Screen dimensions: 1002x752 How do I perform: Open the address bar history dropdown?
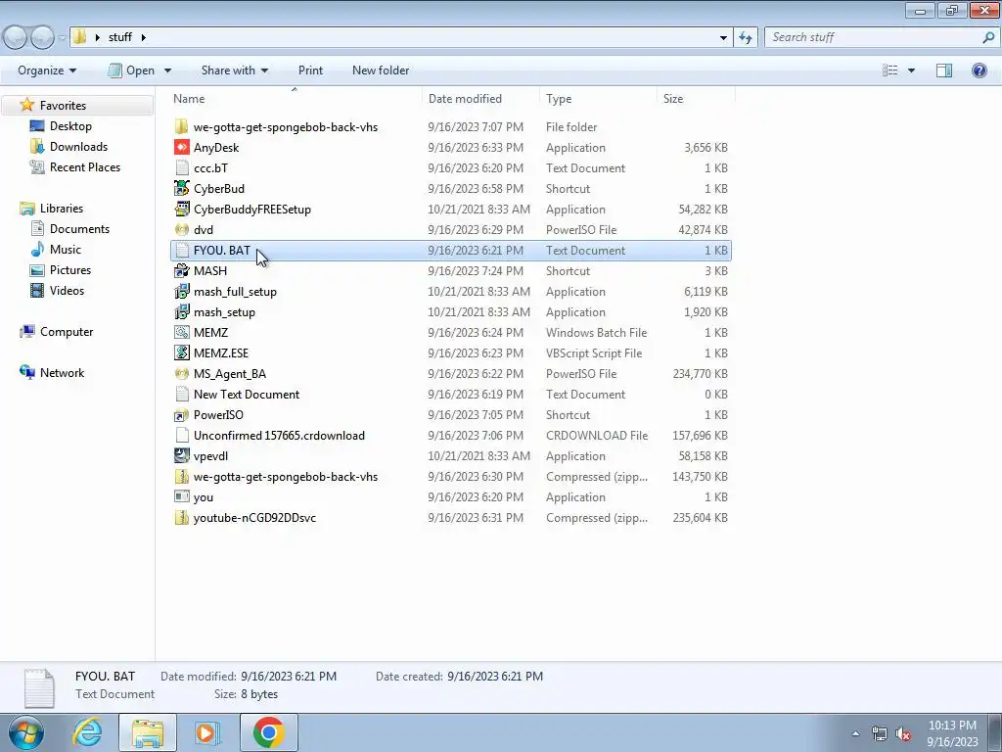click(x=723, y=38)
